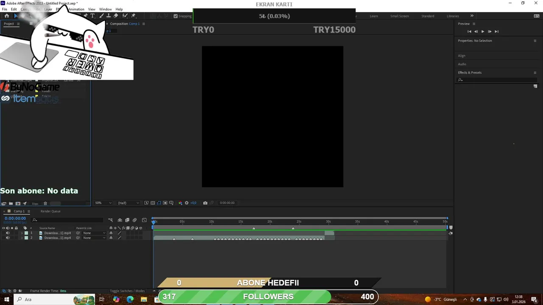Enable Motion Blur for the composition
The height and width of the screenshot is (305, 543).
(134, 220)
